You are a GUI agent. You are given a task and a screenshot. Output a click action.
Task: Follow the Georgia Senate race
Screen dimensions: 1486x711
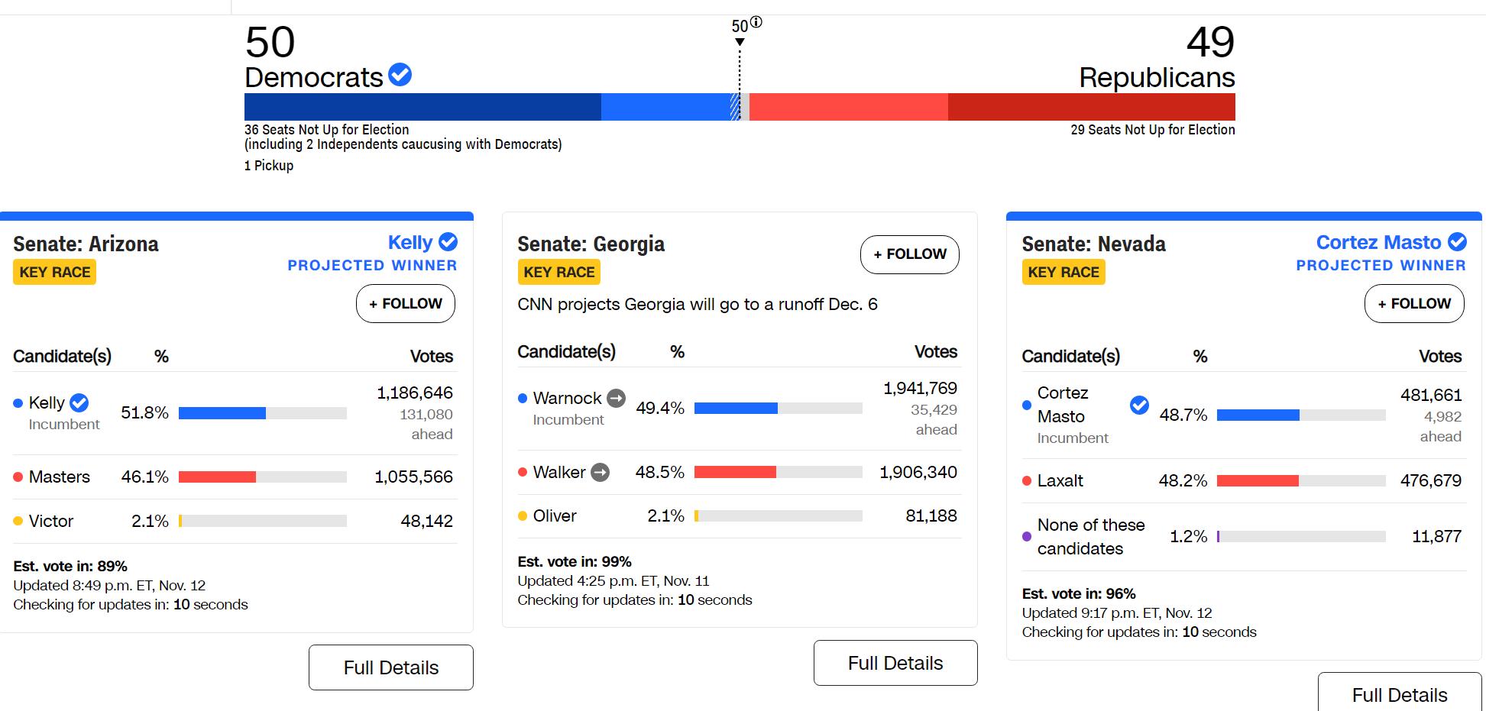pos(909,254)
